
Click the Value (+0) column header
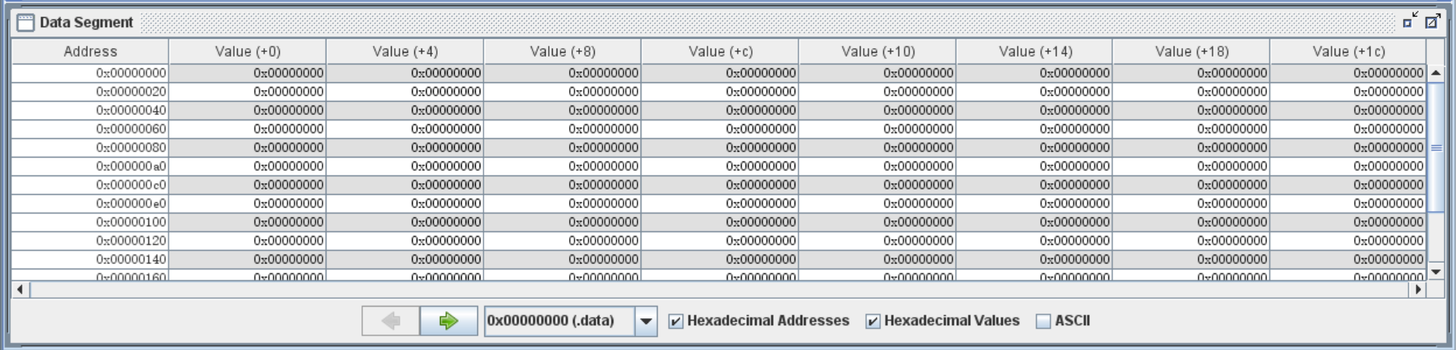coord(247,51)
